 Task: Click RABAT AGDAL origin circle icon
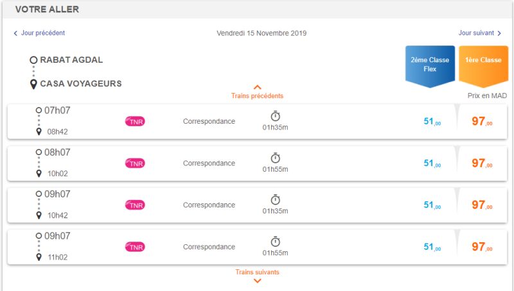click(33, 60)
